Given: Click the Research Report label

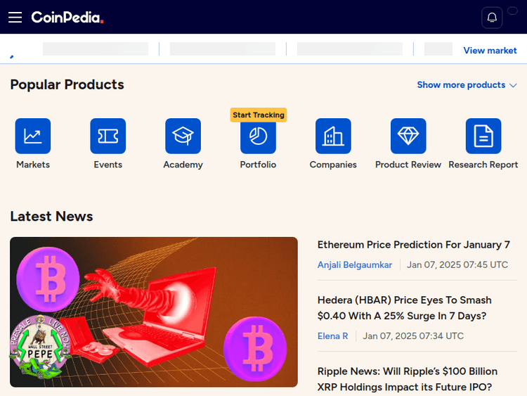Looking at the screenshot, I should point(483,165).
